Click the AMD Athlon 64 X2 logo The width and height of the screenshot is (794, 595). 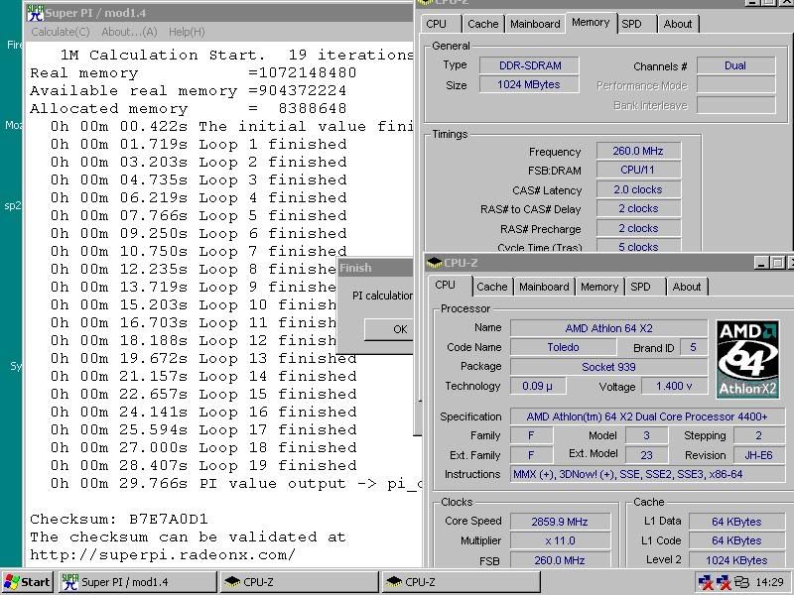pos(747,359)
